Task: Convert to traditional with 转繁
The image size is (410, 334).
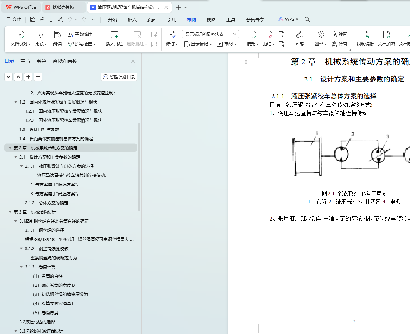Action: coord(339,34)
